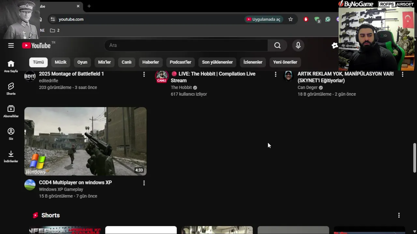Go to The Hobbit channel name
The width and height of the screenshot is (417, 234).
pyautogui.click(x=181, y=87)
